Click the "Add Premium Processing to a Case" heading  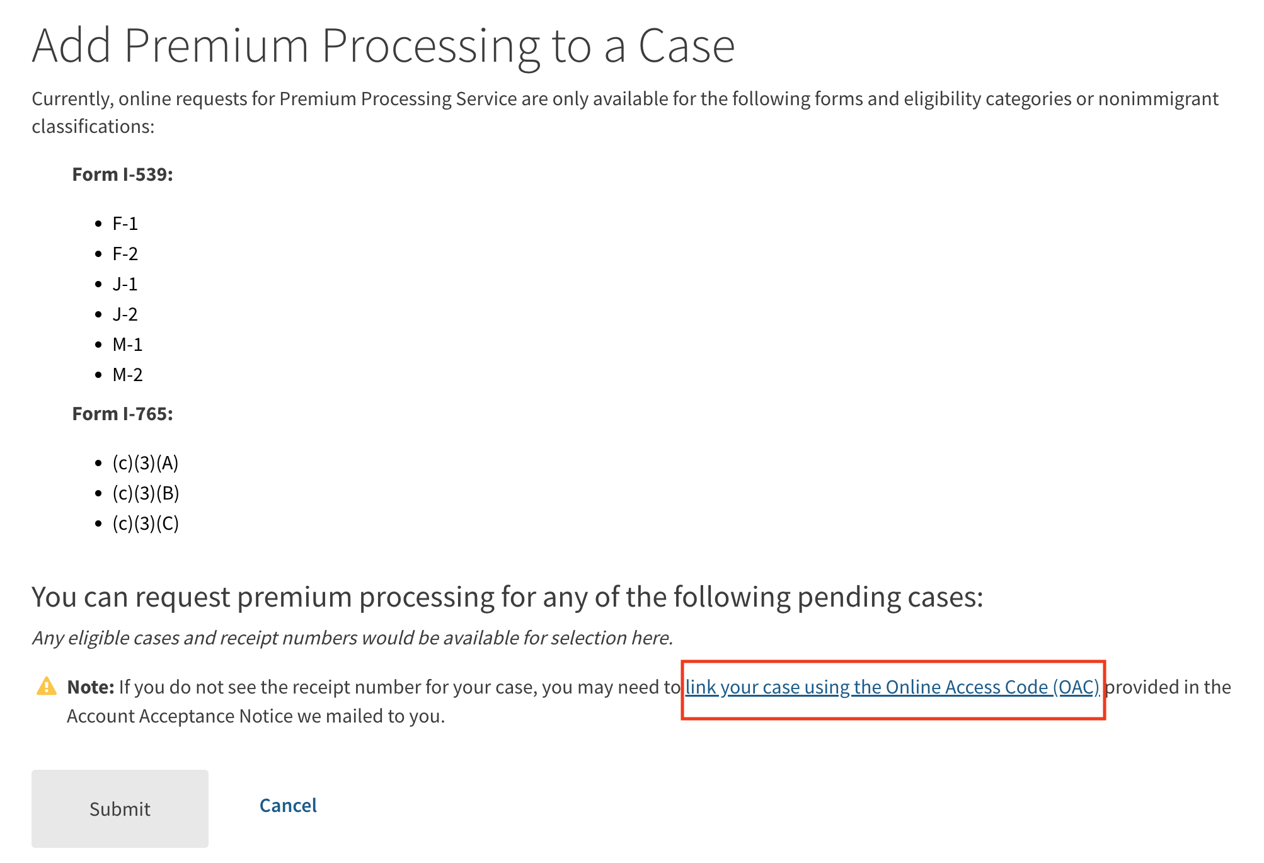383,46
